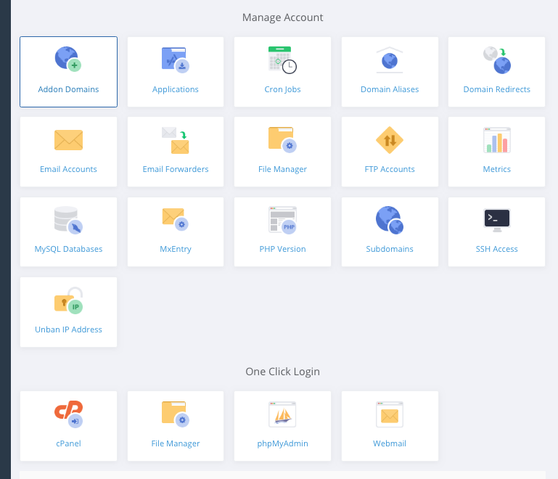The width and height of the screenshot is (558, 479).
Task: Click the PHP Version browser icon
Action: click(282, 219)
